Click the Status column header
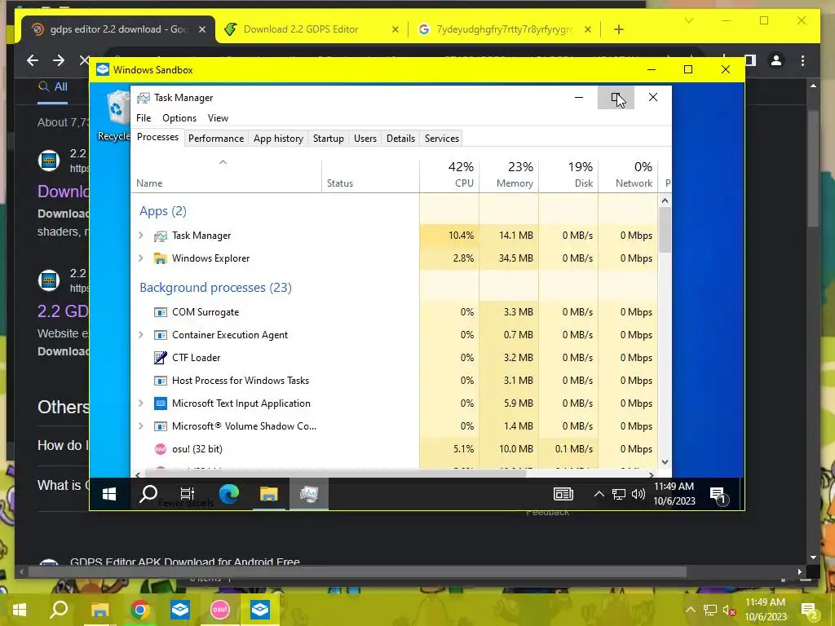This screenshot has width=835, height=626. [371, 174]
